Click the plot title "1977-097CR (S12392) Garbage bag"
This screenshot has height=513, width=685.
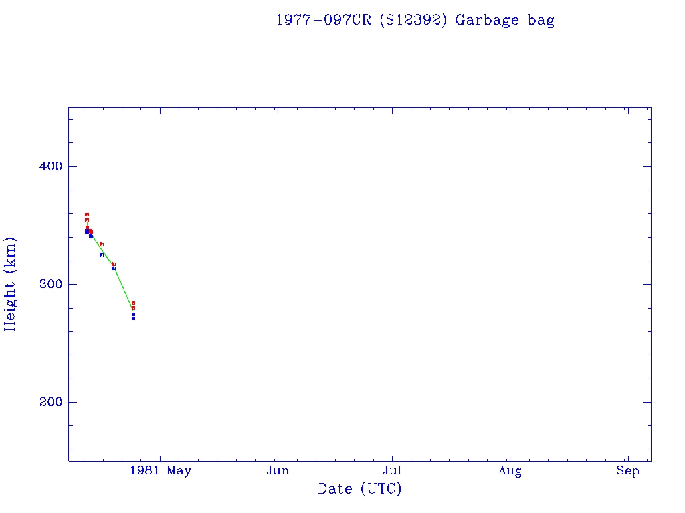[x=415, y=20]
